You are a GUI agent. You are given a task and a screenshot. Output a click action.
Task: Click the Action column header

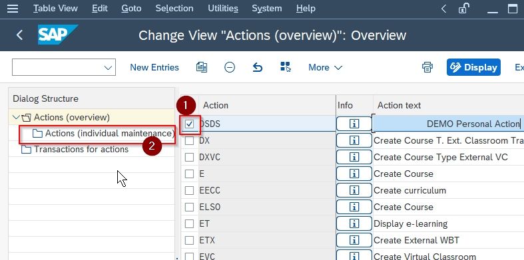pos(216,105)
